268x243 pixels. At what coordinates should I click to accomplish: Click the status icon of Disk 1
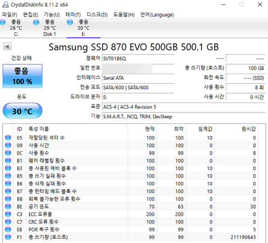click(x=36, y=22)
